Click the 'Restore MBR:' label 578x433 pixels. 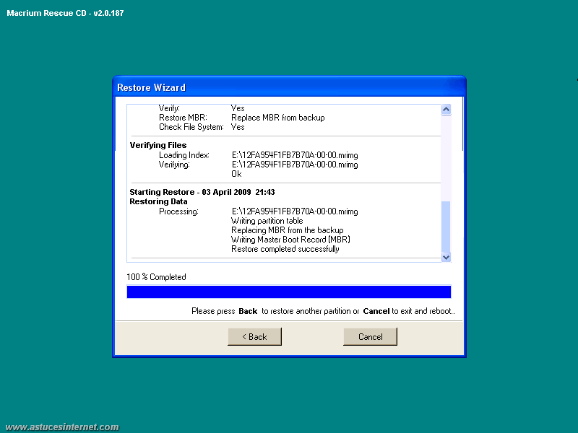[x=183, y=118]
